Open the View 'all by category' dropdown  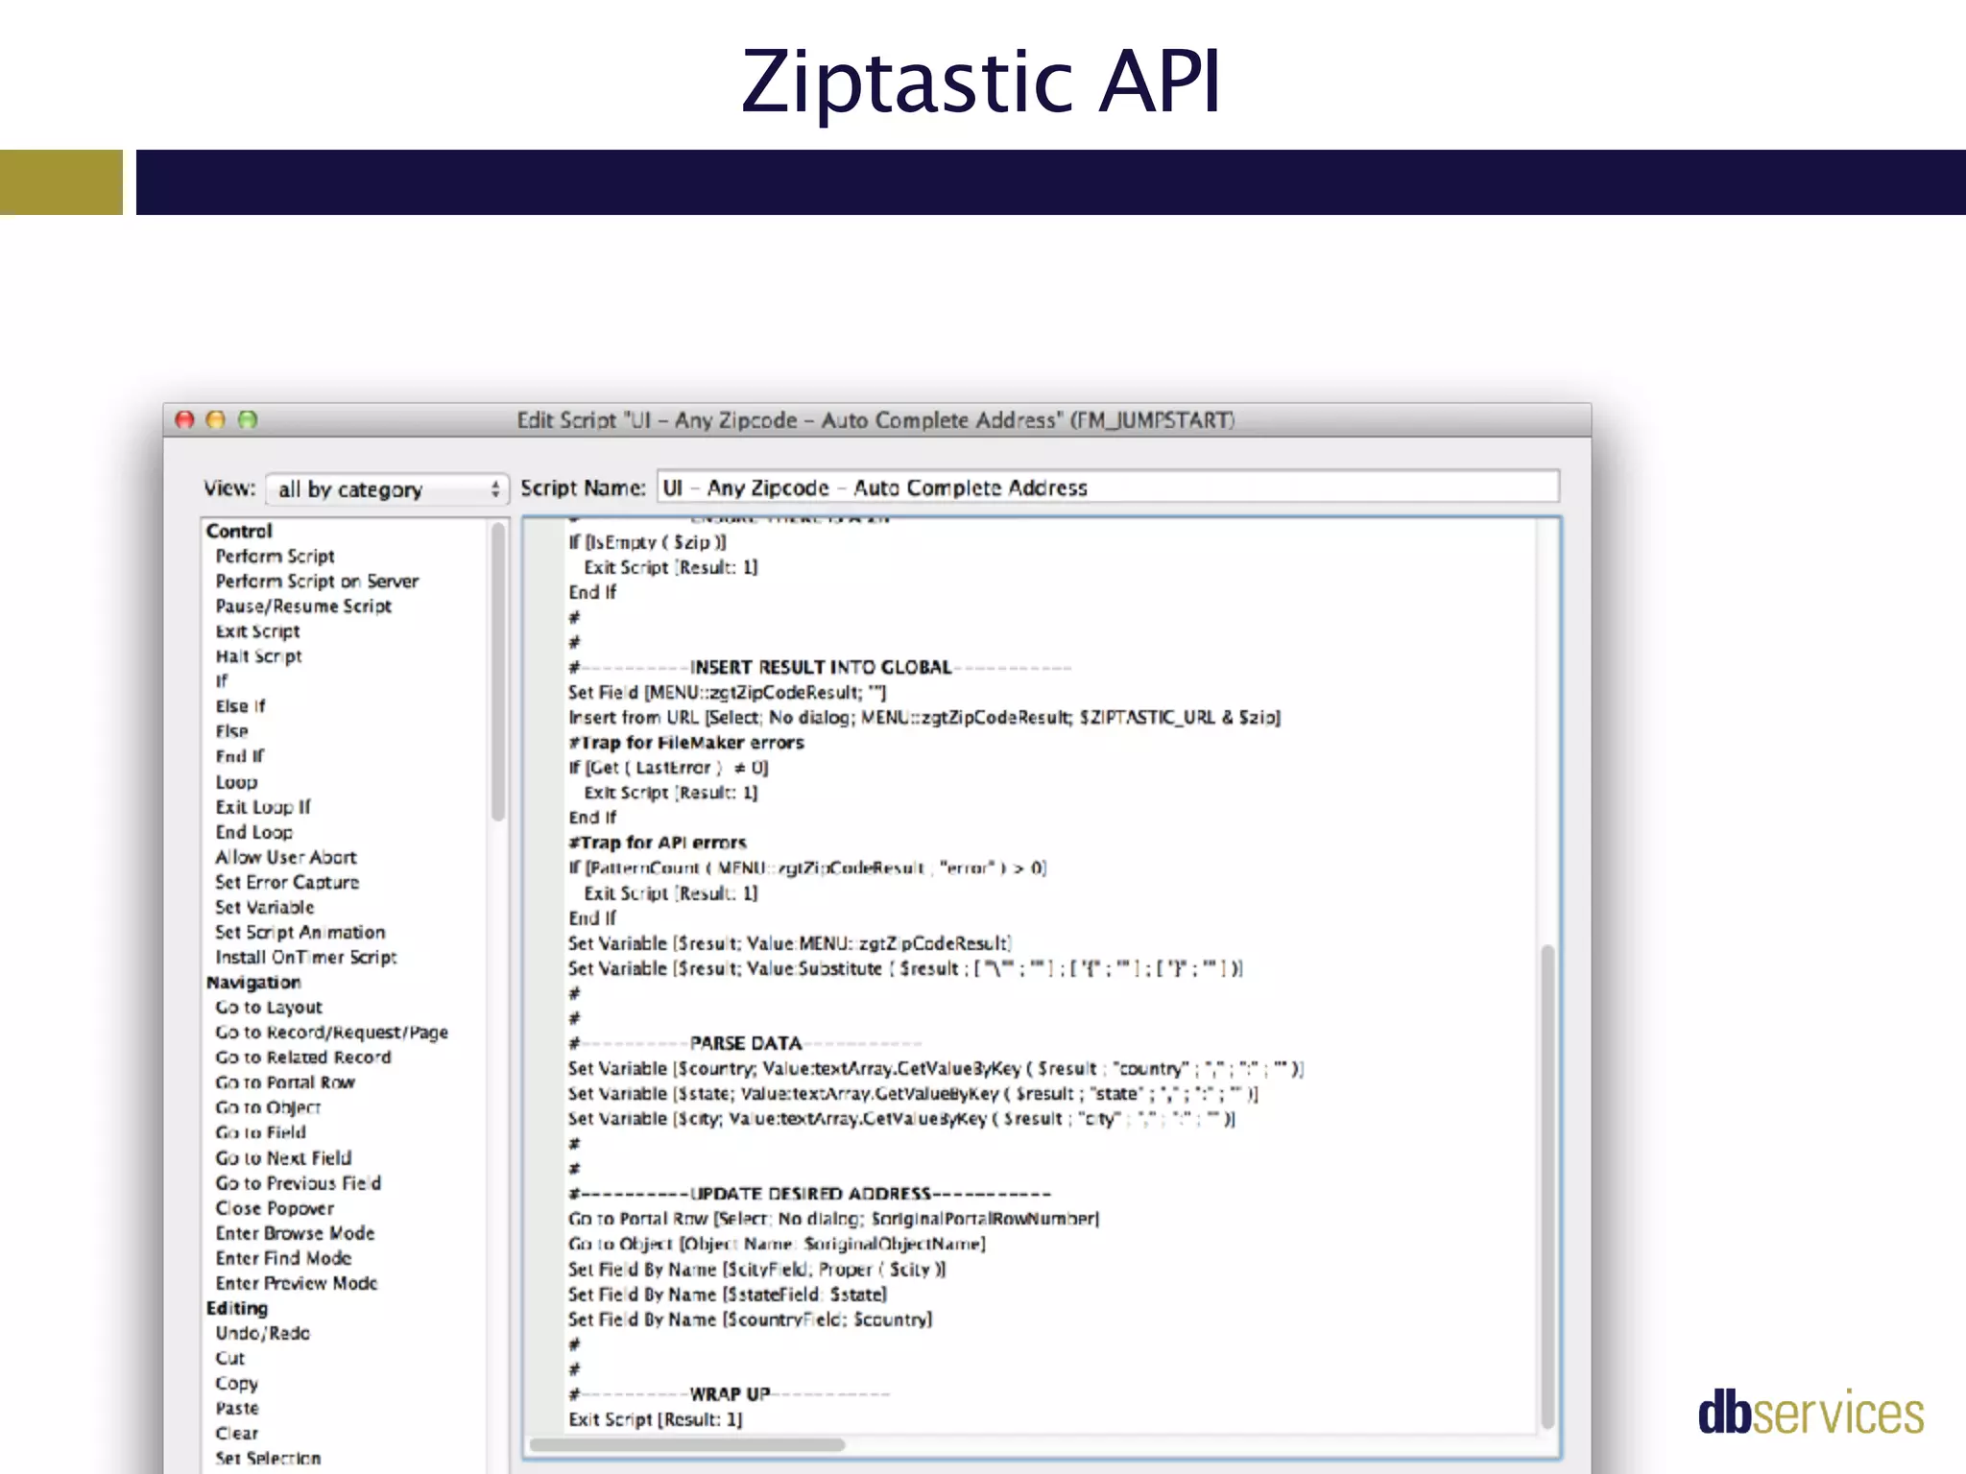tap(386, 489)
